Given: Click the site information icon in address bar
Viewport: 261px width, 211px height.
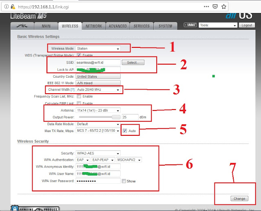Looking at the screenshot, I should [7, 7].
